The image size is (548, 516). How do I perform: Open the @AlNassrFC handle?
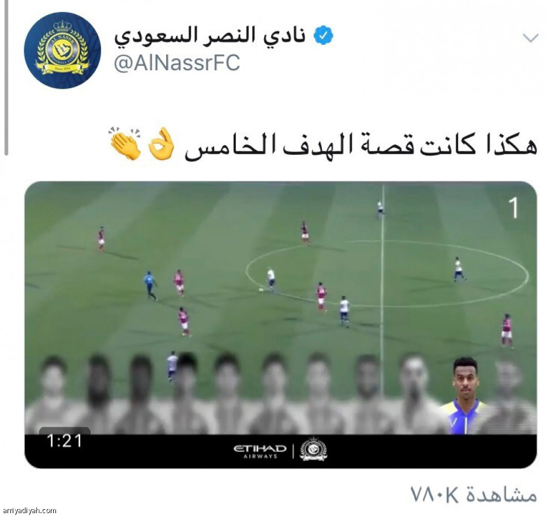[177, 63]
